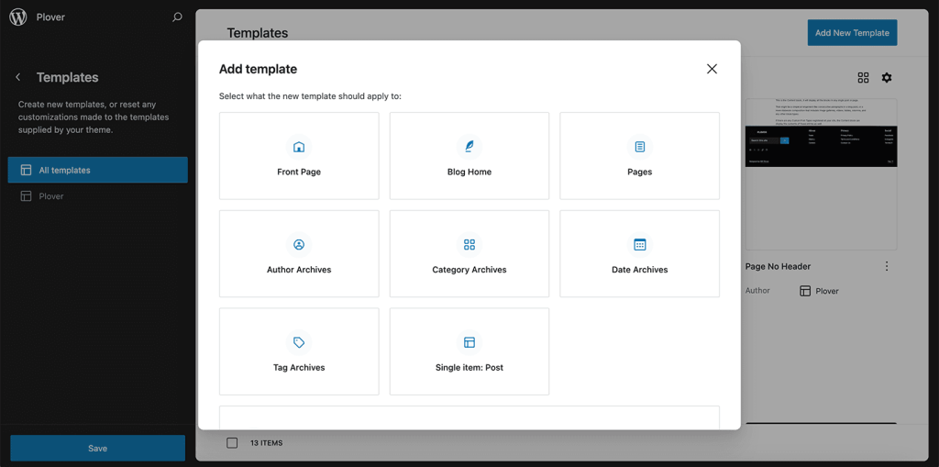Select Single item: Post template
Image resolution: width=939 pixels, height=467 pixels.
point(469,351)
